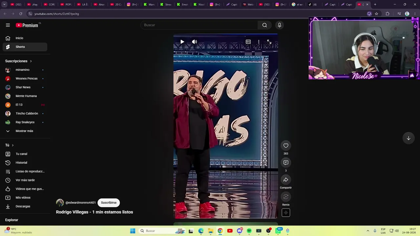Open the Shur News subscription
This screenshot has width=420, height=236.
click(x=25, y=87)
